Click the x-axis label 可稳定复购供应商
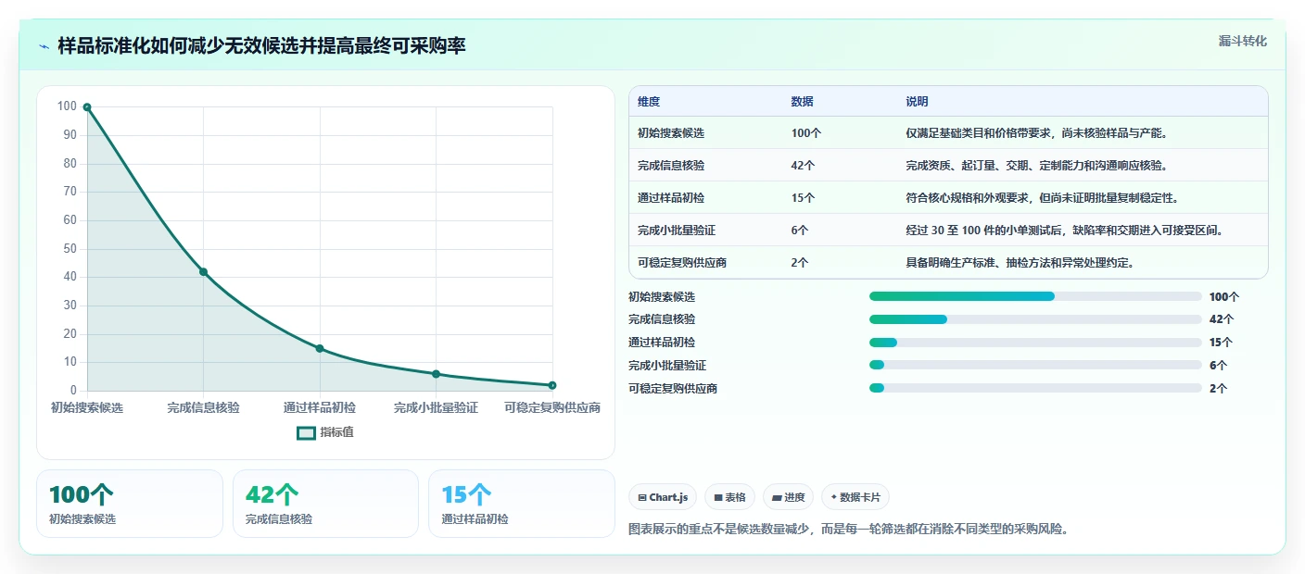 point(552,407)
